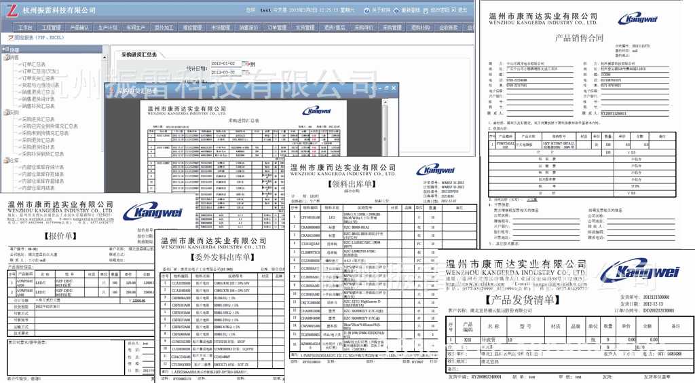This screenshot has width=695, height=383.
Task: Open calendar picker beside 2012-01-02 date
Action: (x=245, y=64)
